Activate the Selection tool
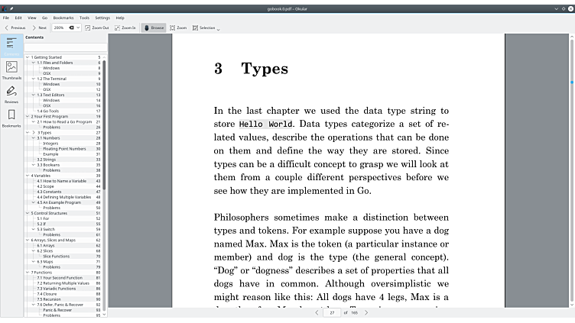The image size is (575, 323). tap(203, 27)
